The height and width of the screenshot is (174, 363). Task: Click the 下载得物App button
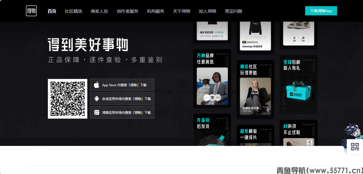pyautogui.click(x=321, y=11)
